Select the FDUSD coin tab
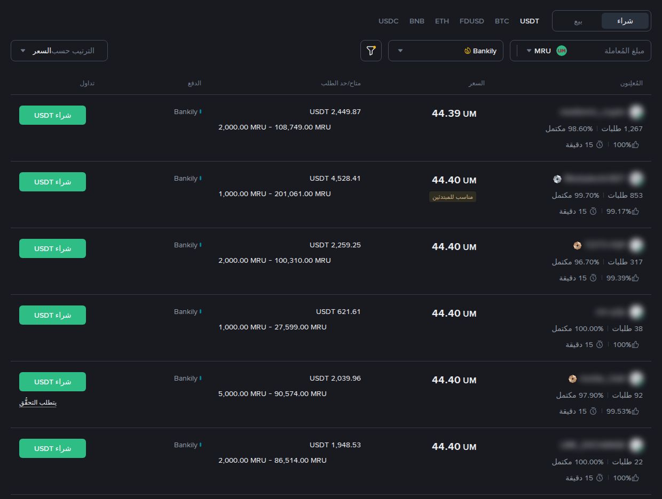 [x=472, y=21]
